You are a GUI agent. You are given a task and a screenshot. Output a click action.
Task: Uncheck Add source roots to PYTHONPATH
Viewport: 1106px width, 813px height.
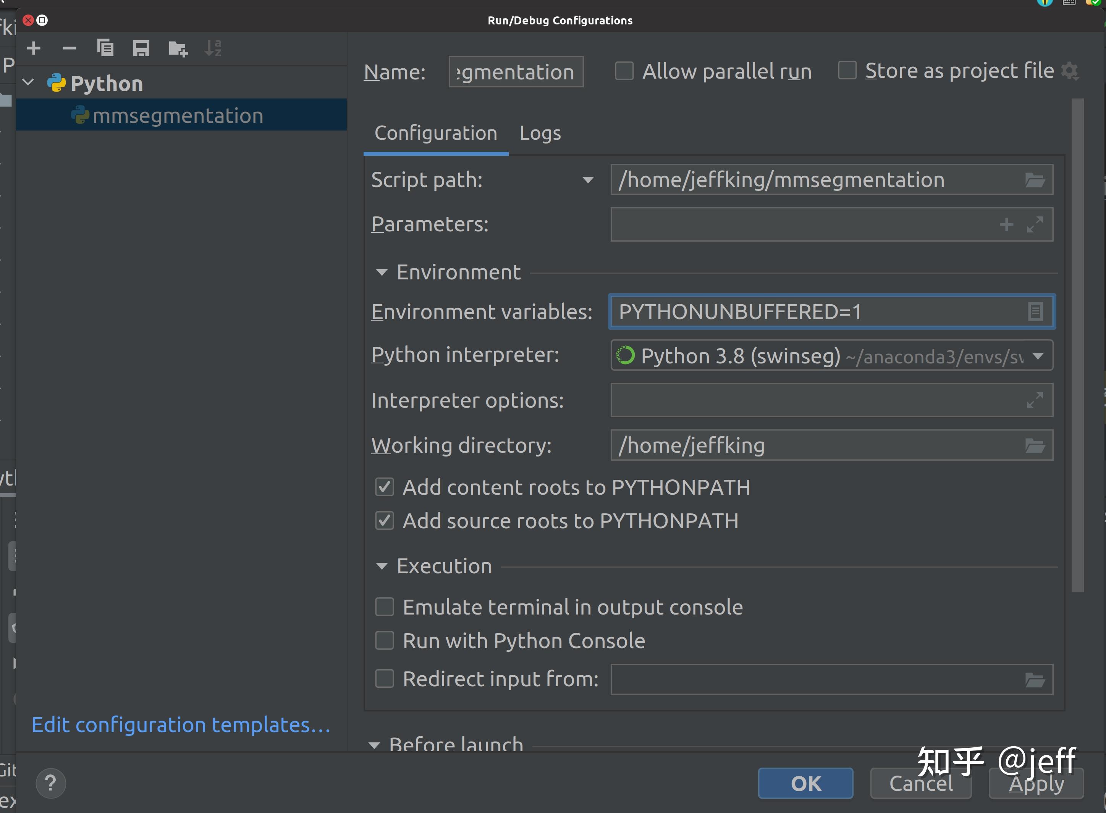coord(384,521)
